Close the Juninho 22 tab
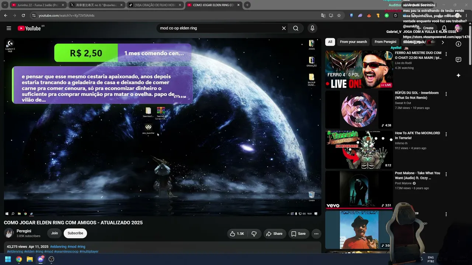This screenshot has height=265, width=472. 63,5
